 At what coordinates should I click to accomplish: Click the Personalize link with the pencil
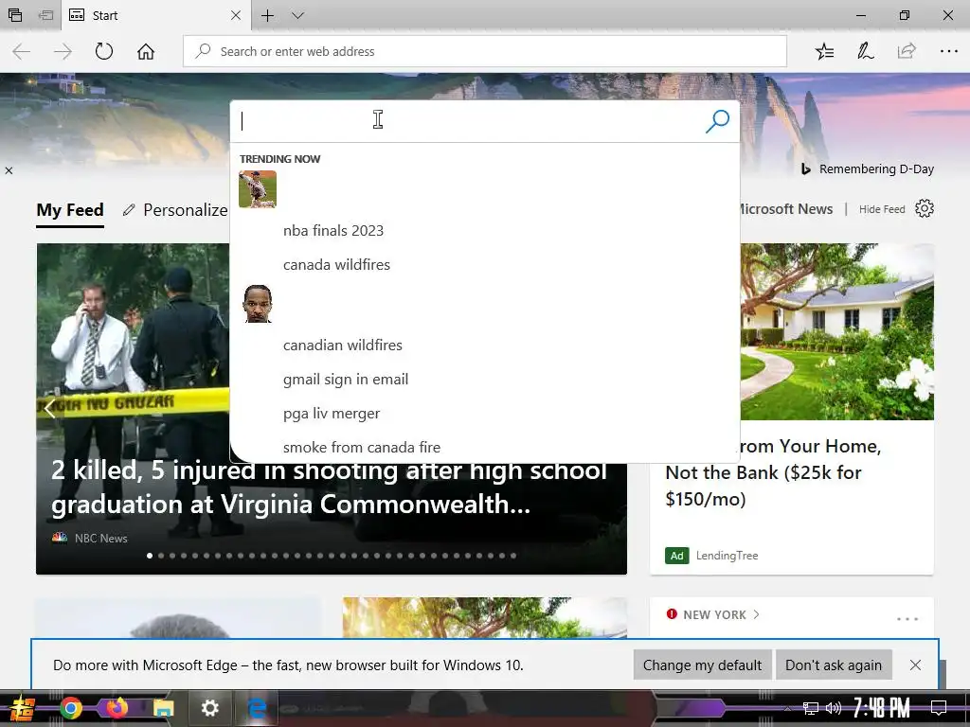pyautogui.click(x=175, y=210)
